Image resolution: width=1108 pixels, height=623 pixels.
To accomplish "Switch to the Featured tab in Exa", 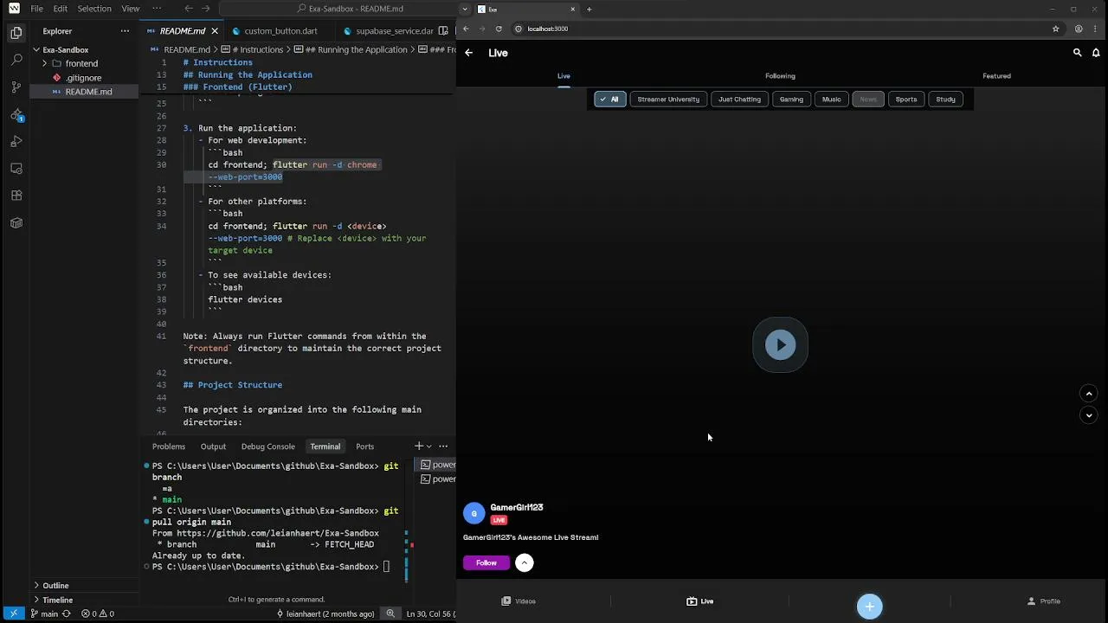I will pyautogui.click(x=996, y=76).
